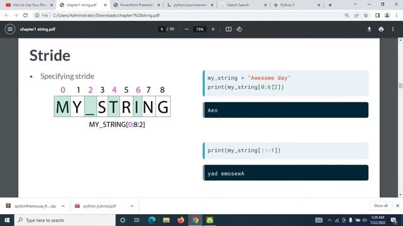Click the microphone tray icon

[350, 220]
